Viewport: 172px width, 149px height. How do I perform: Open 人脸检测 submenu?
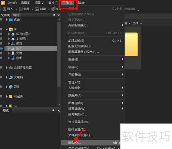point(93,88)
